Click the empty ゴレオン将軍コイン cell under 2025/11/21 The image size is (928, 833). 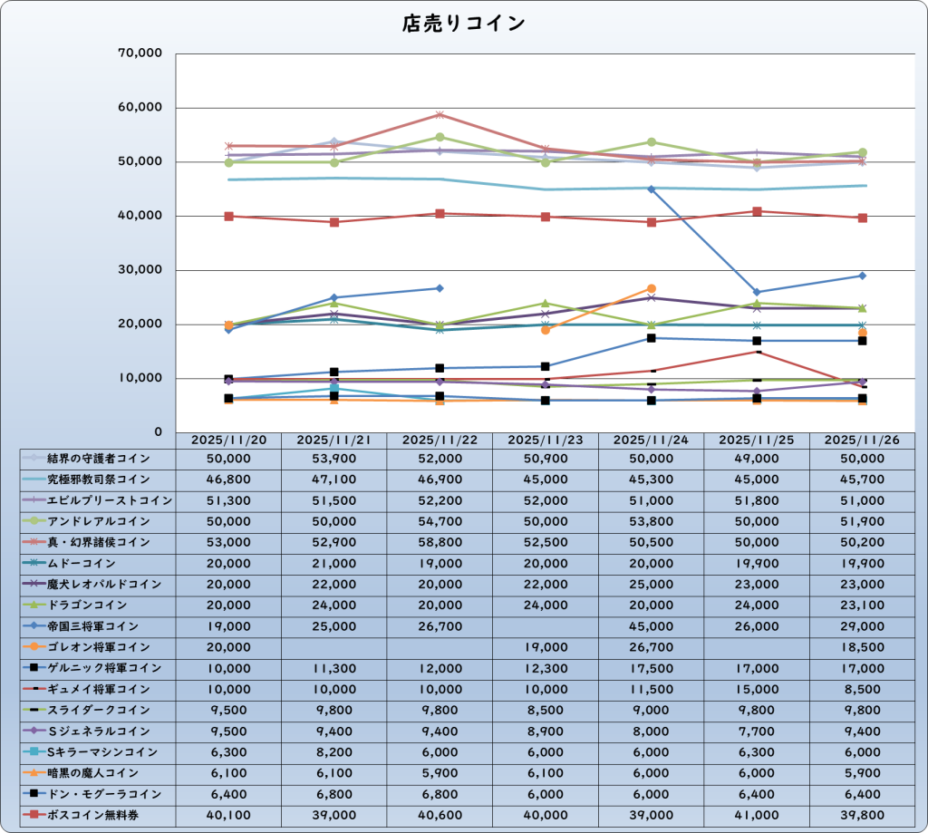tap(334, 647)
